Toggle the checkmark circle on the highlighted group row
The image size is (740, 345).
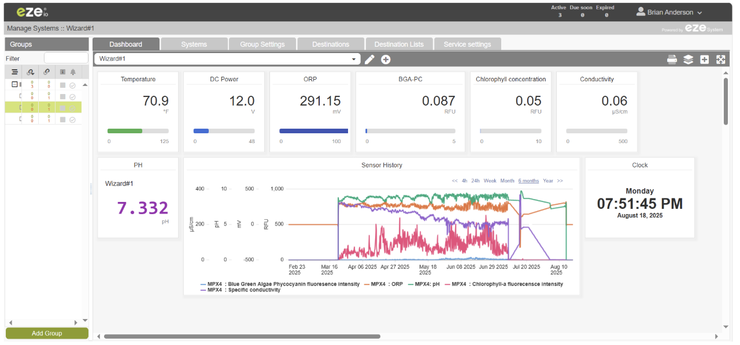(x=73, y=107)
